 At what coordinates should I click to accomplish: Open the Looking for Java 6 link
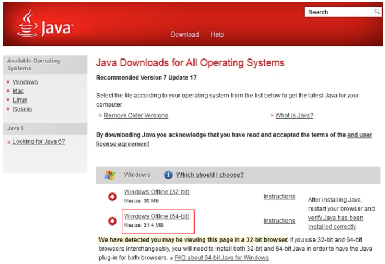(38, 141)
